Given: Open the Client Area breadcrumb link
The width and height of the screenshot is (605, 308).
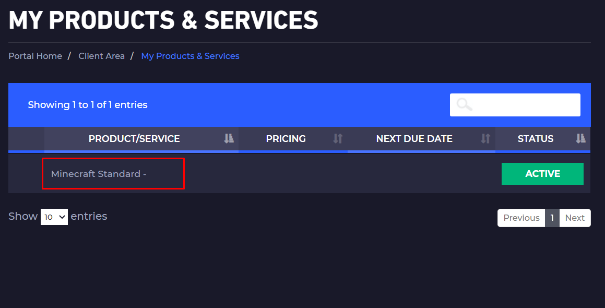Looking at the screenshot, I should [101, 56].
